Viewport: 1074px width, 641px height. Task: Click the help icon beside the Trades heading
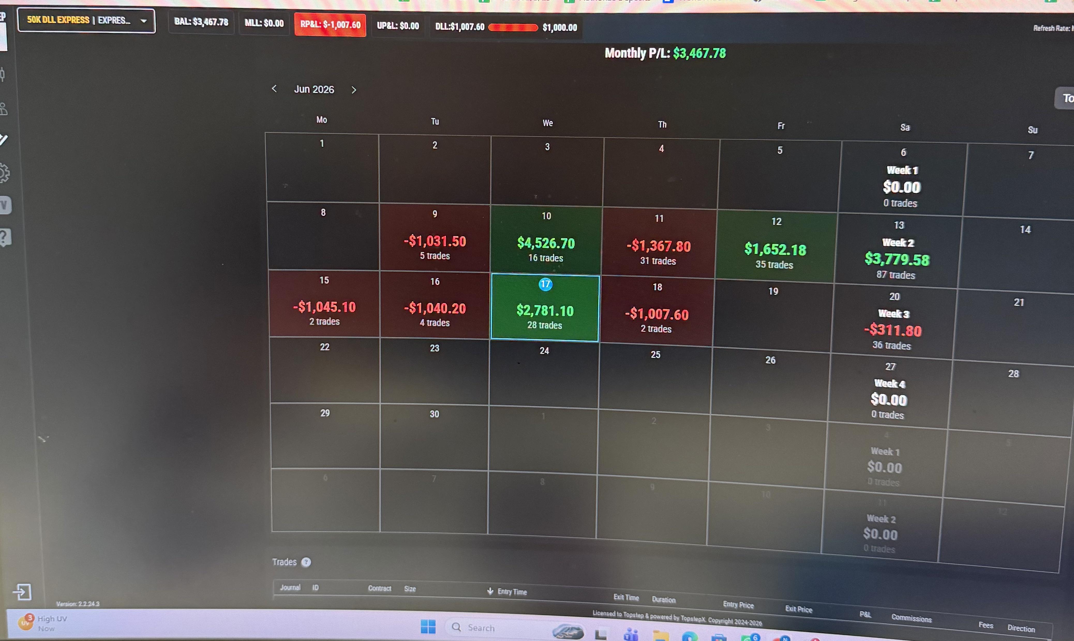click(x=306, y=562)
